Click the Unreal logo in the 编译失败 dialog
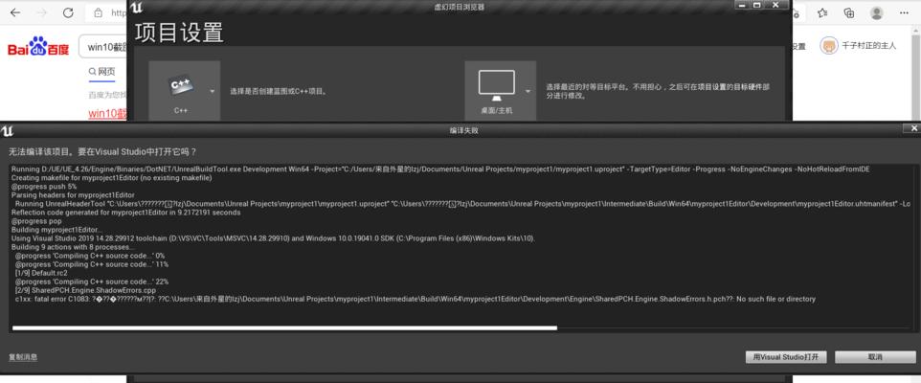The image size is (921, 383). pyautogui.click(x=7, y=130)
